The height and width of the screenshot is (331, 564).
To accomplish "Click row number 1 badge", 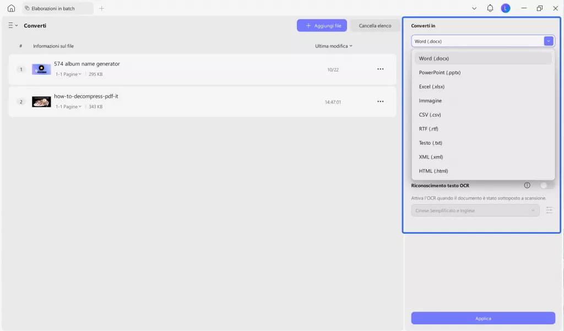I will (21, 69).
